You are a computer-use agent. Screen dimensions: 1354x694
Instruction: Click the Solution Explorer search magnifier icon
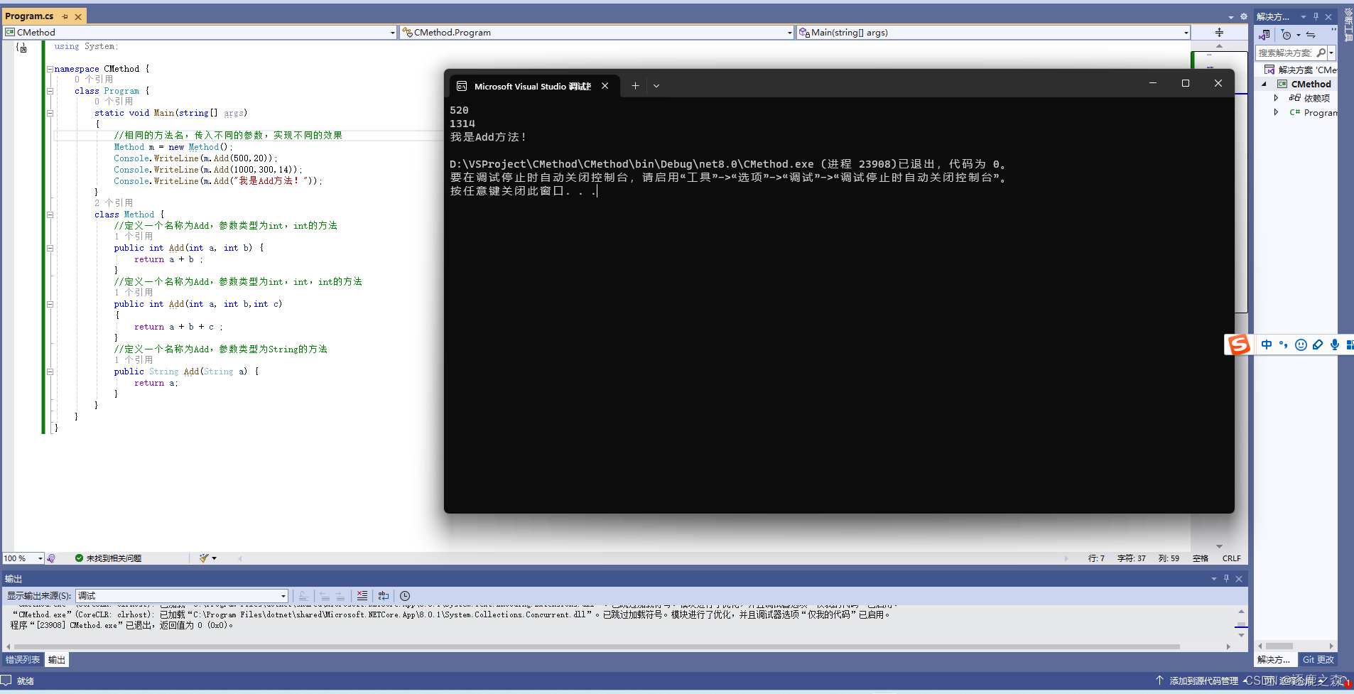(x=1321, y=53)
